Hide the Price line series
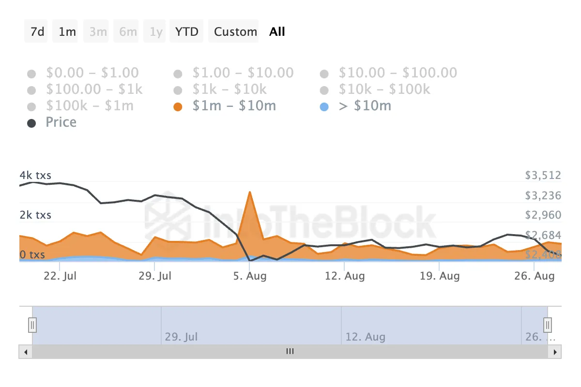The image size is (581, 387). (x=53, y=122)
